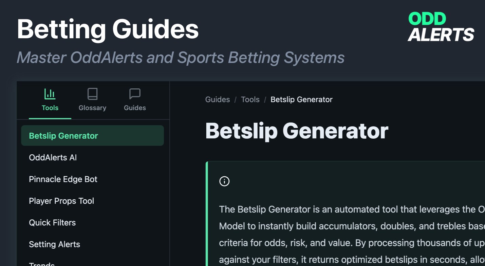Click the Glossary book icon
This screenshot has width=485, height=266.
click(92, 93)
